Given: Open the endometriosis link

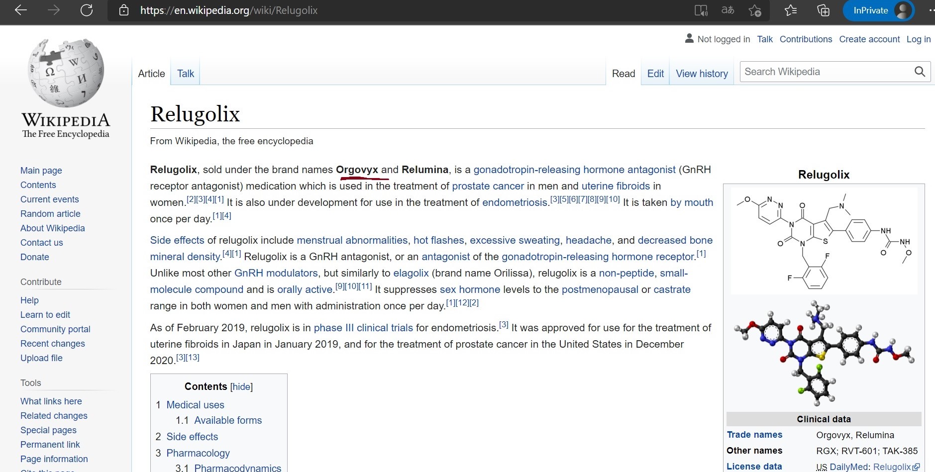Looking at the screenshot, I should click(515, 202).
